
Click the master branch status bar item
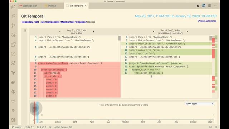[16, 127]
